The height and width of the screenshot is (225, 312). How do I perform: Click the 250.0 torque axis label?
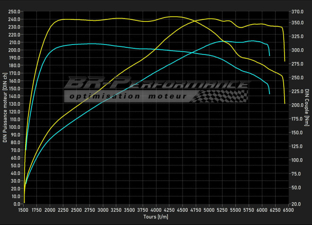[x=297, y=78]
